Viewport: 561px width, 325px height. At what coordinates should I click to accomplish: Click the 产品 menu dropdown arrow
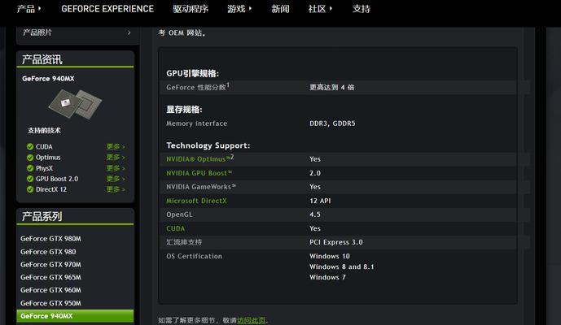[x=39, y=9]
